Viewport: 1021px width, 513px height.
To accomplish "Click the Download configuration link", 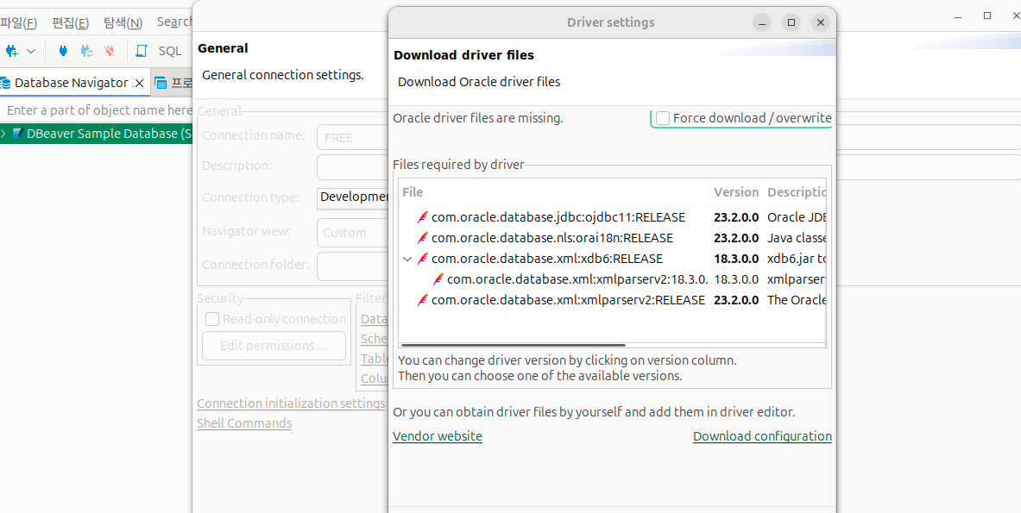I will click(x=762, y=436).
